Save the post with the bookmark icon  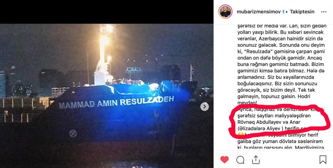click(323, 159)
